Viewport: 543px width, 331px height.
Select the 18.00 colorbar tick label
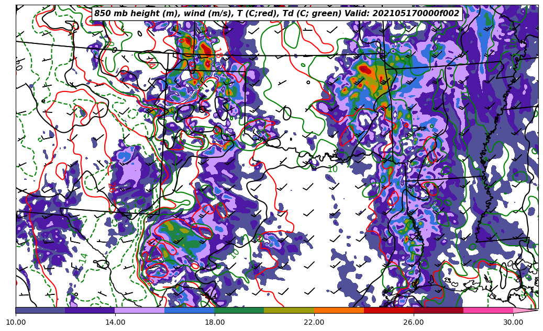(215, 322)
